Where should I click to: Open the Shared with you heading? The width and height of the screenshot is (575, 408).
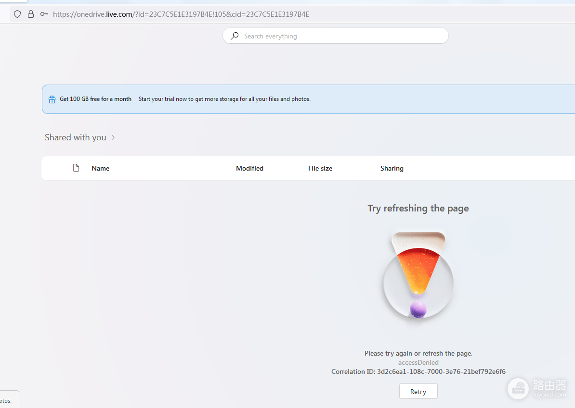[x=76, y=137]
